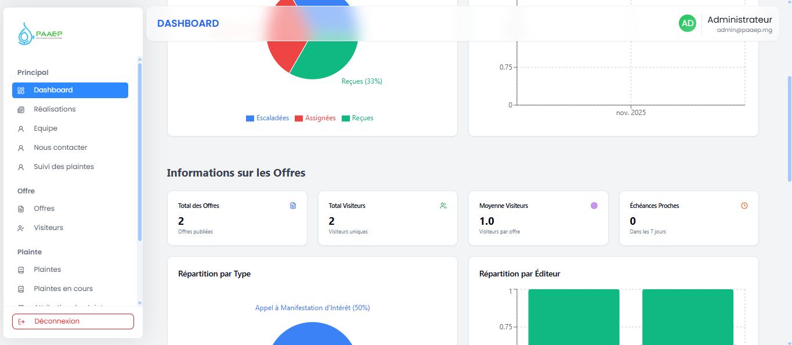Click the Plainte section header in the sidebar
792x345 pixels.
point(30,252)
